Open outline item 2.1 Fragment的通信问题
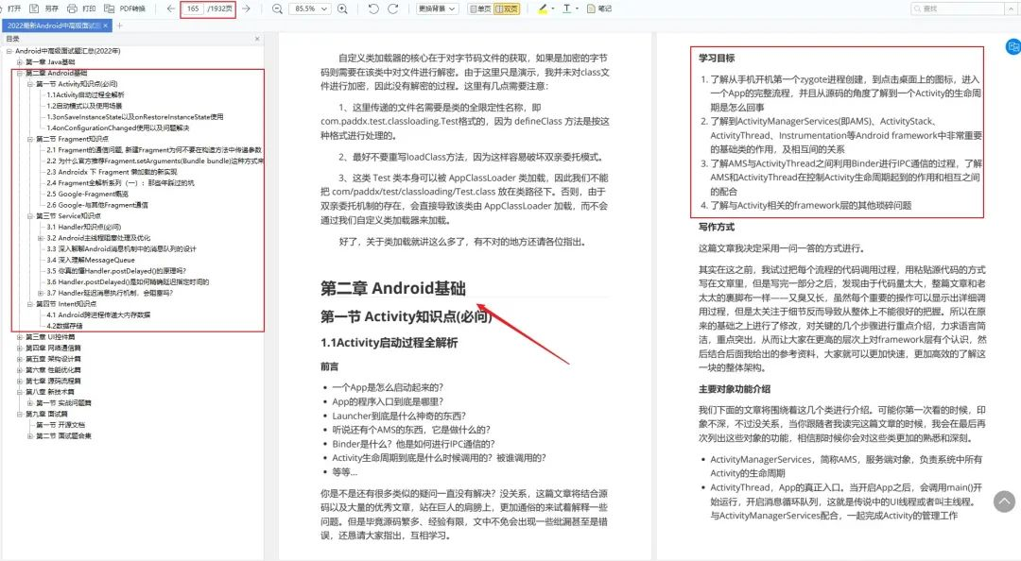Viewport: 1021px width, 561px height. pyautogui.click(x=154, y=149)
